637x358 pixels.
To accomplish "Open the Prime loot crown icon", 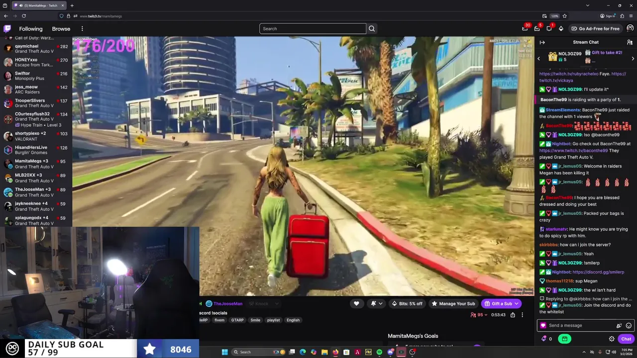I will point(525,28).
